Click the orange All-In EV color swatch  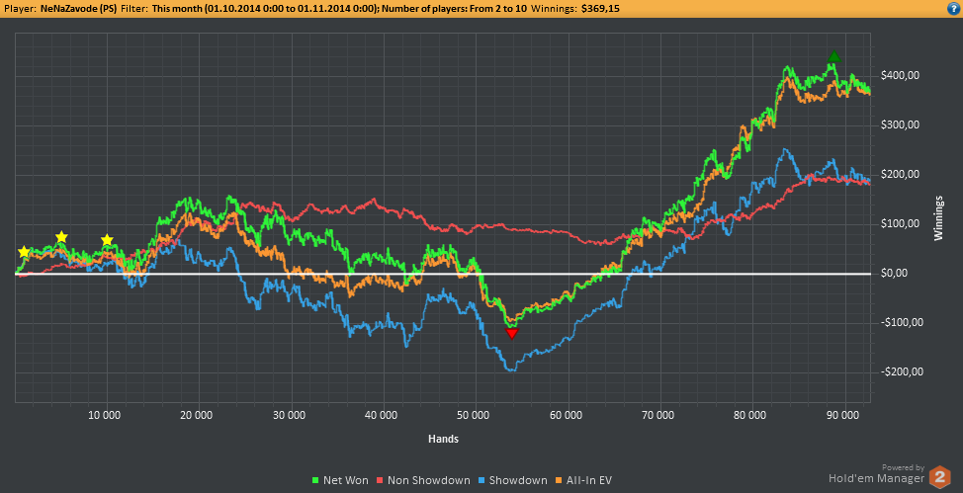coord(559,481)
